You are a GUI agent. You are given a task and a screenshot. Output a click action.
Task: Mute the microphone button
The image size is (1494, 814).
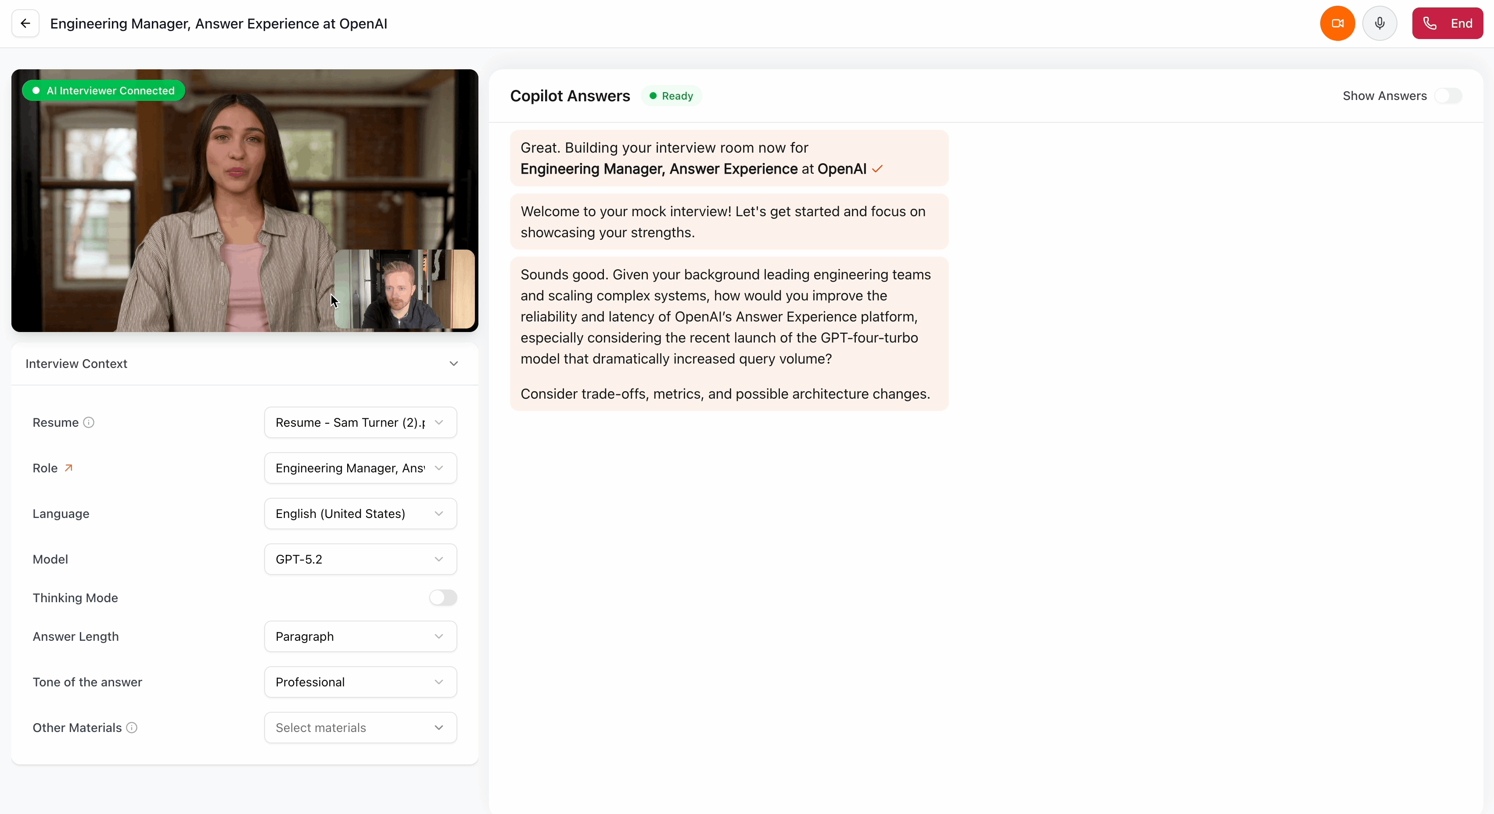pyautogui.click(x=1380, y=23)
